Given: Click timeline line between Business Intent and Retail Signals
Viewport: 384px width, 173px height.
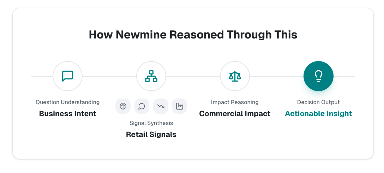Looking at the screenshot, I should (x=109, y=76).
